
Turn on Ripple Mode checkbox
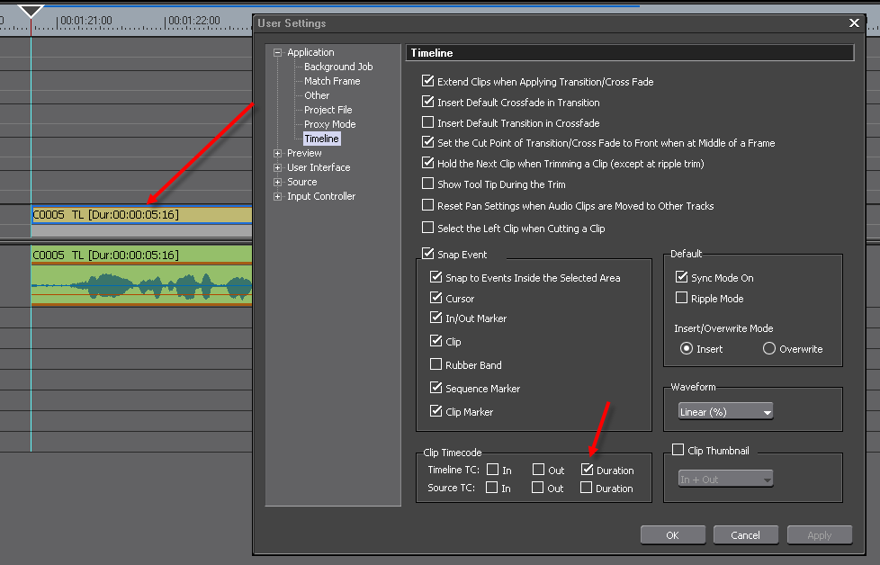[x=682, y=298]
